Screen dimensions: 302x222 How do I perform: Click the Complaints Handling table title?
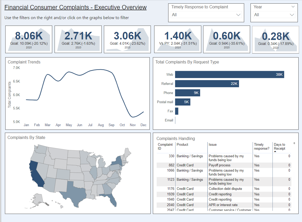tap(176, 138)
